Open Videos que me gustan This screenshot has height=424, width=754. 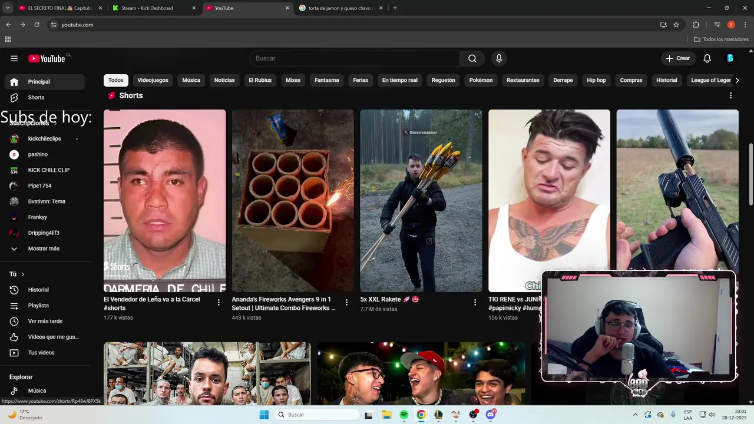point(45,337)
